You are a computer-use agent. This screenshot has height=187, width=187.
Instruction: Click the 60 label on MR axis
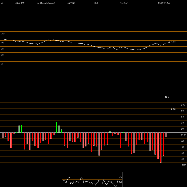pos(183,117)
